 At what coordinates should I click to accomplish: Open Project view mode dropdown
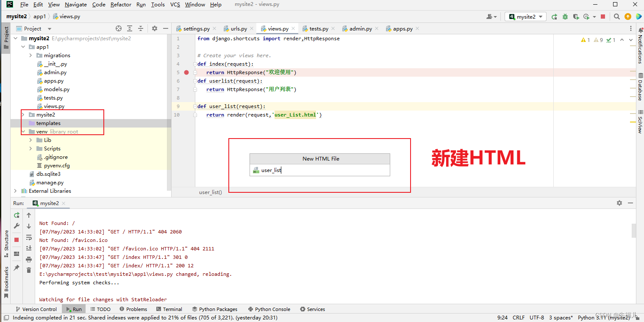(50, 29)
